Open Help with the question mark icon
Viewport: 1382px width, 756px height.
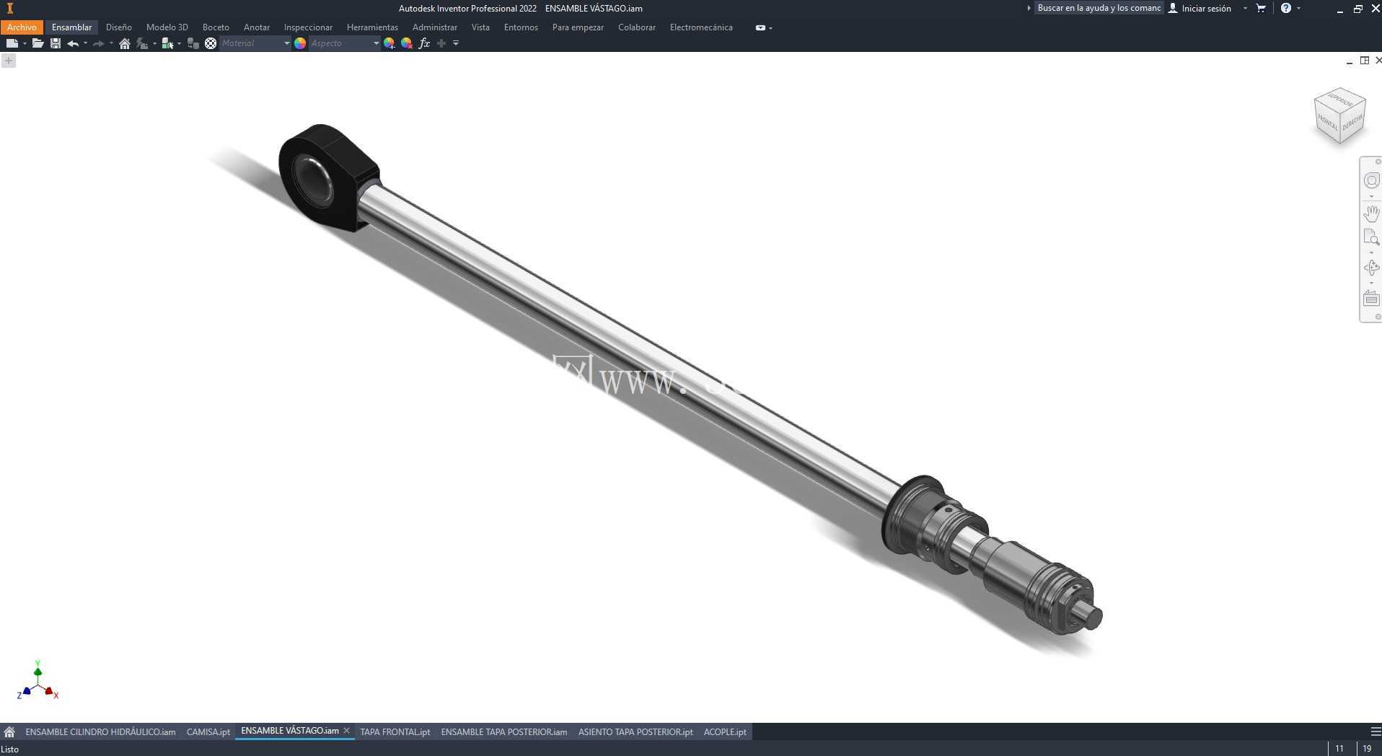coord(1286,8)
